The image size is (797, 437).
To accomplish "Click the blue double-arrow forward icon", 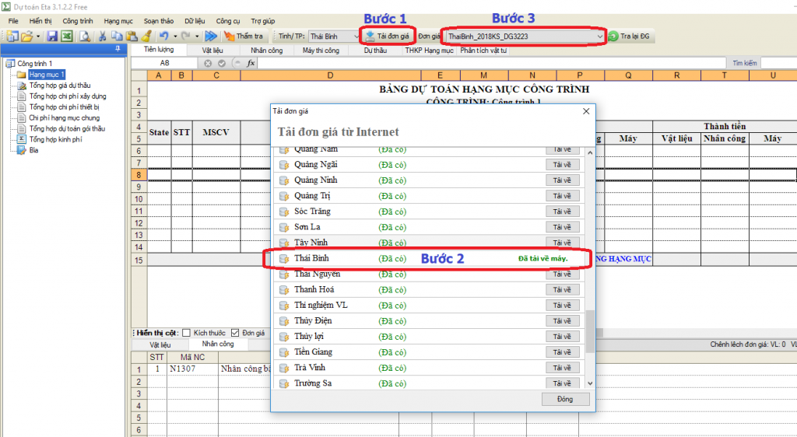I will pyautogui.click(x=210, y=36).
